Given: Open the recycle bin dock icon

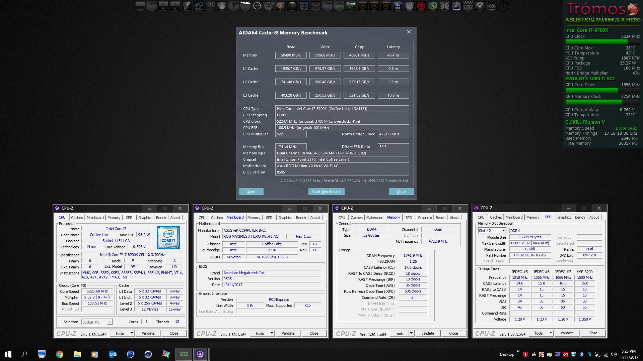Looking at the screenshot, I should [491, 6].
